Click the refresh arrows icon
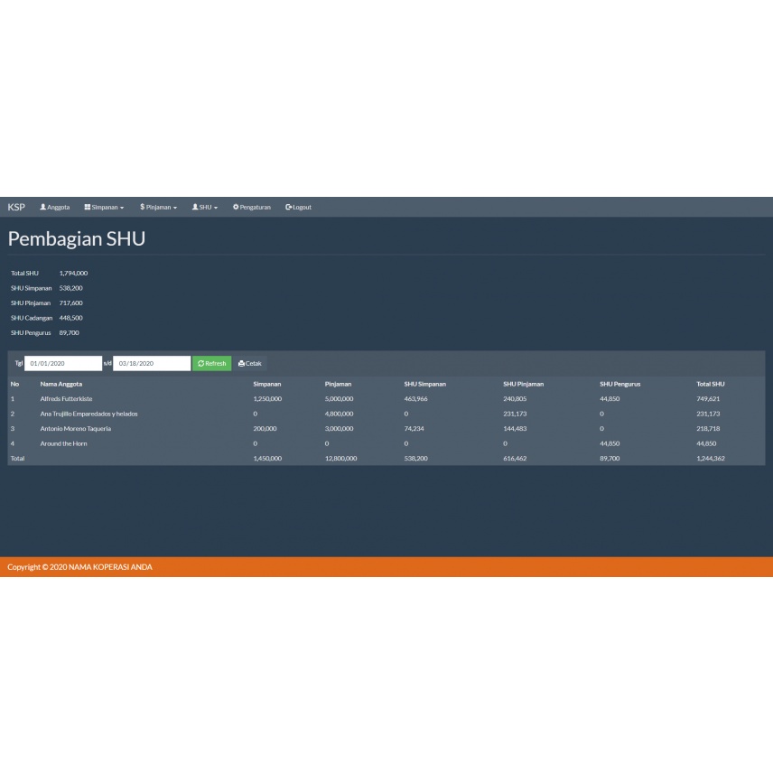 [x=200, y=363]
